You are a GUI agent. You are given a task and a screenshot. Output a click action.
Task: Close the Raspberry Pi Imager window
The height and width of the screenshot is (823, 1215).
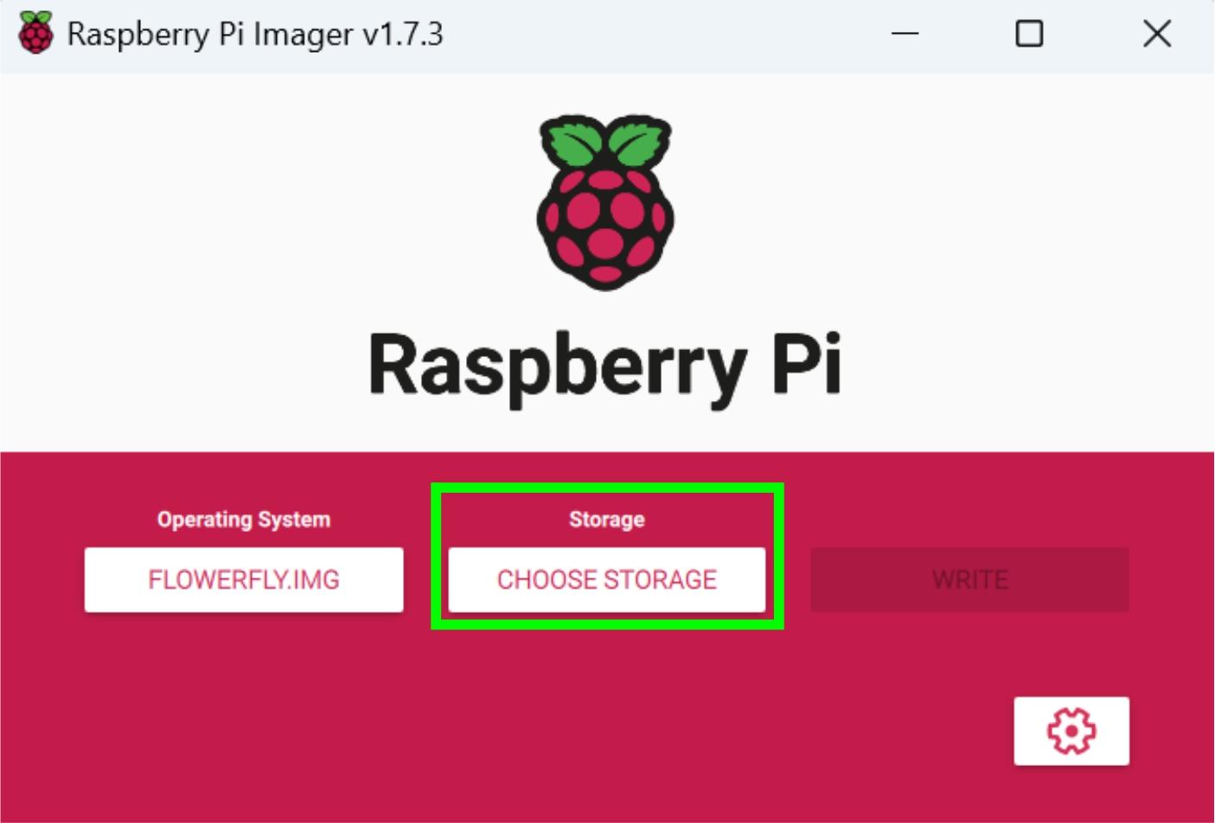click(1157, 34)
